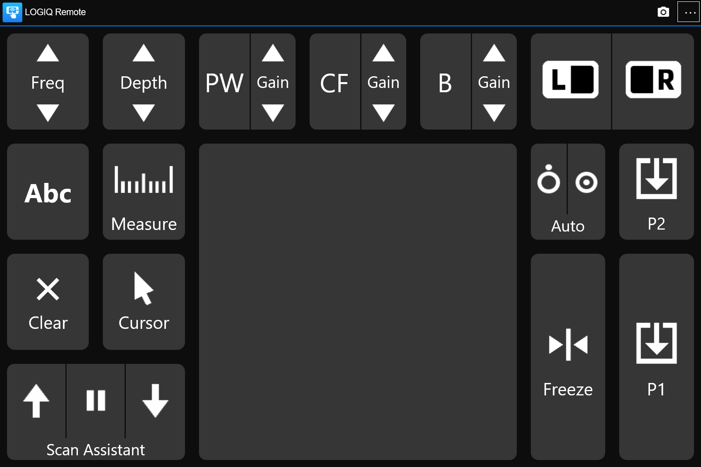The height and width of the screenshot is (467, 701).
Task: Open the screenshot camera tool
Action: point(663,12)
